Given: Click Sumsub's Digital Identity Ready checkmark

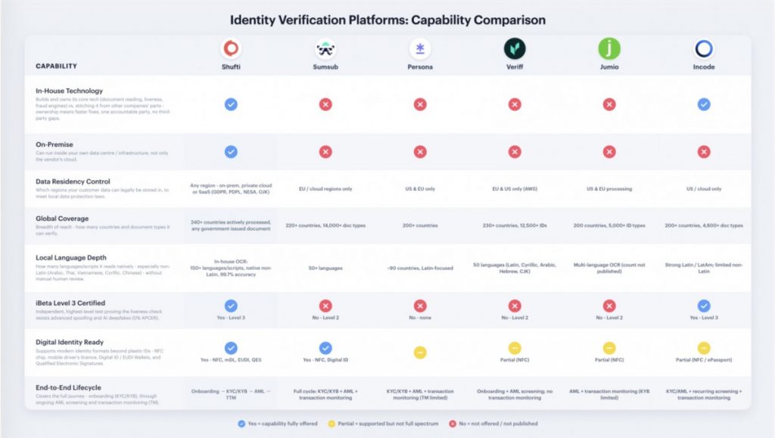Looking at the screenshot, I should [325, 348].
